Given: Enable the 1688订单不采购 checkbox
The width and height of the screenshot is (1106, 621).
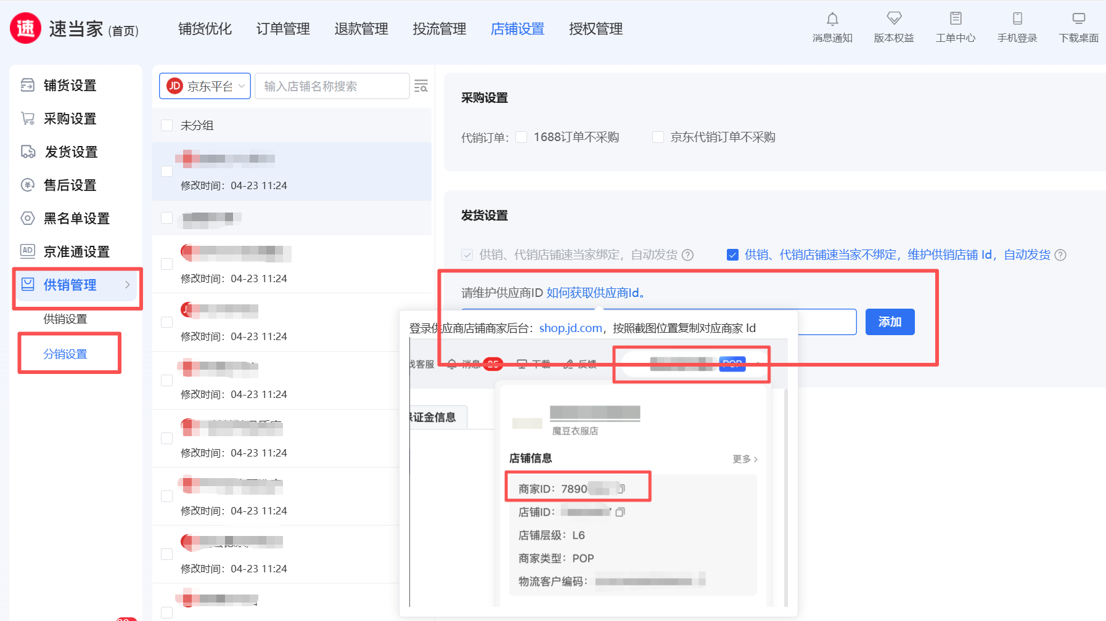Looking at the screenshot, I should tap(522, 137).
